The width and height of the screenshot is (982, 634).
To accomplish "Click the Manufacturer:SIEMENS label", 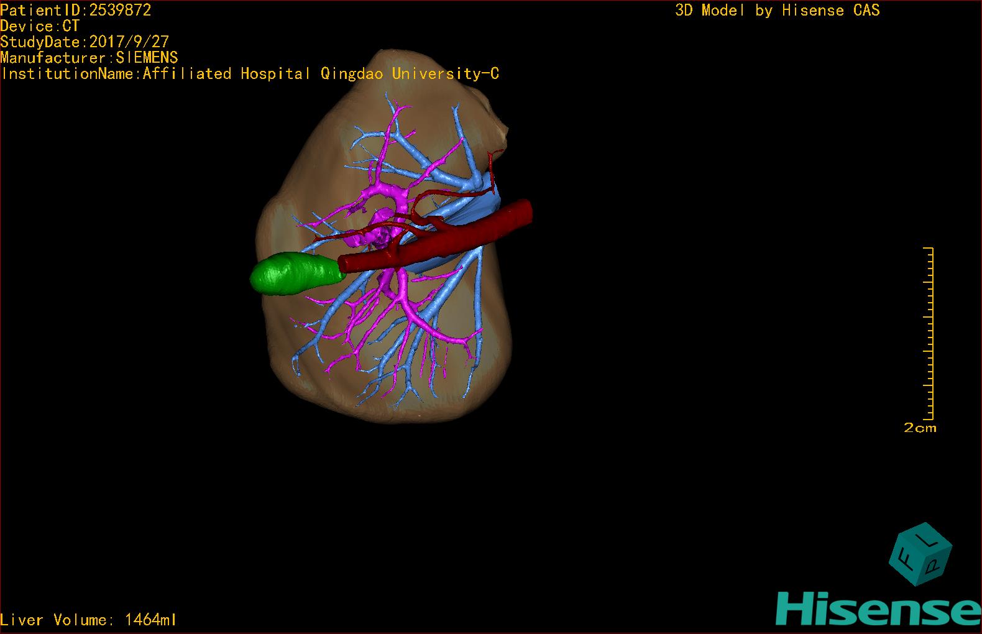I will (89, 58).
